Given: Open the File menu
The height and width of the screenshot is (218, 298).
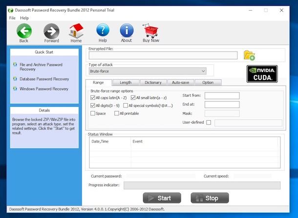Looking at the screenshot, I should (12, 18).
